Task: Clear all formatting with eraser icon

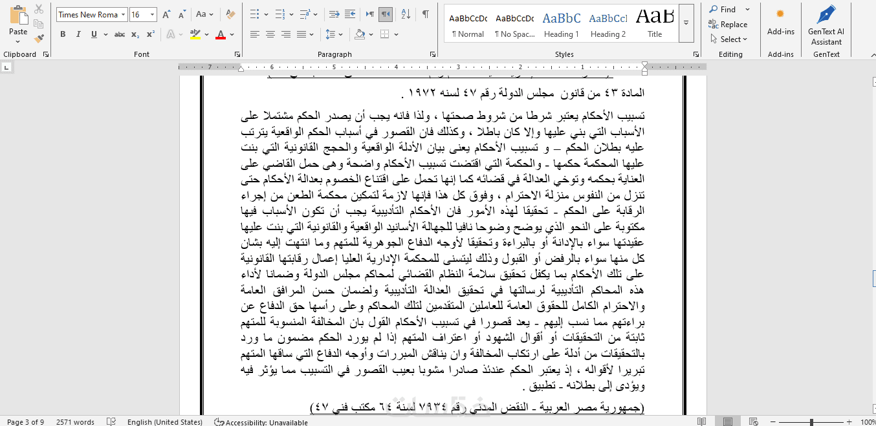Action: click(231, 14)
